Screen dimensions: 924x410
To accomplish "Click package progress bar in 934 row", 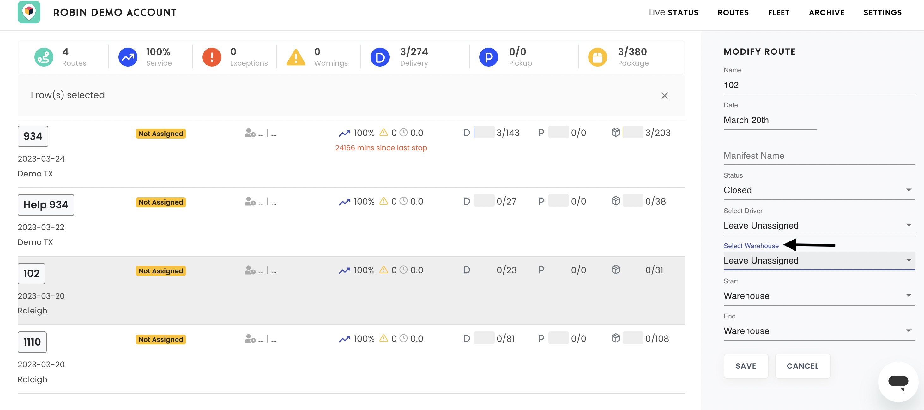I will pos(632,132).
